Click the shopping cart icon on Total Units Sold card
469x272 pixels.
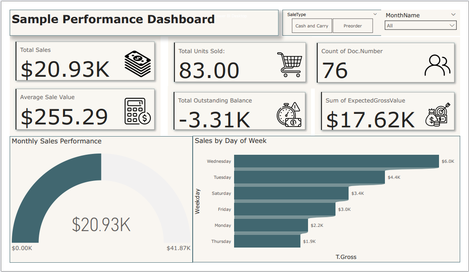(x=290, y=63)
